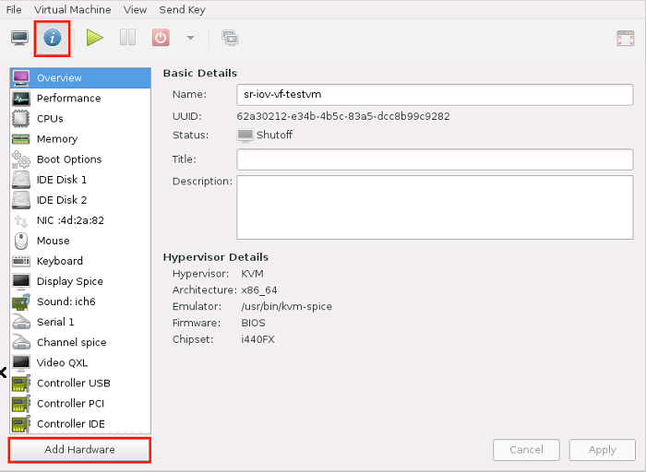
Task: Open the Send Key menu
Action: pyautogui.click(x=182, y=9)
